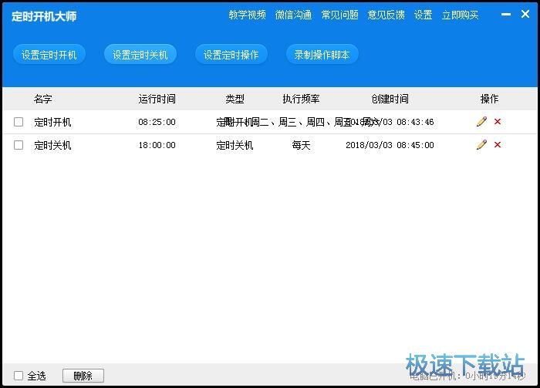The width and height of the screenshot is (540, 388).
Task: Click the 每天 frequency cell
Action: pos(301,145)
